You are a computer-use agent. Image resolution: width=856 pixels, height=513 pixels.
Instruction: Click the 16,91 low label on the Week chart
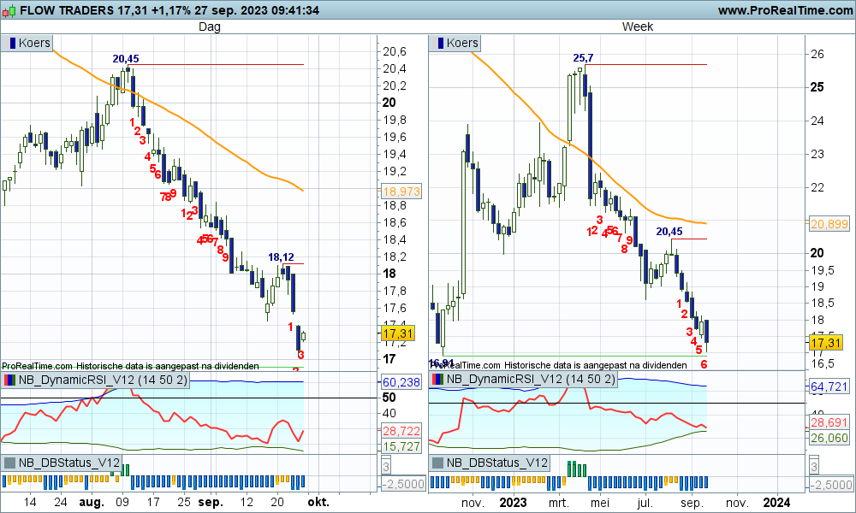tap(441, 363)
